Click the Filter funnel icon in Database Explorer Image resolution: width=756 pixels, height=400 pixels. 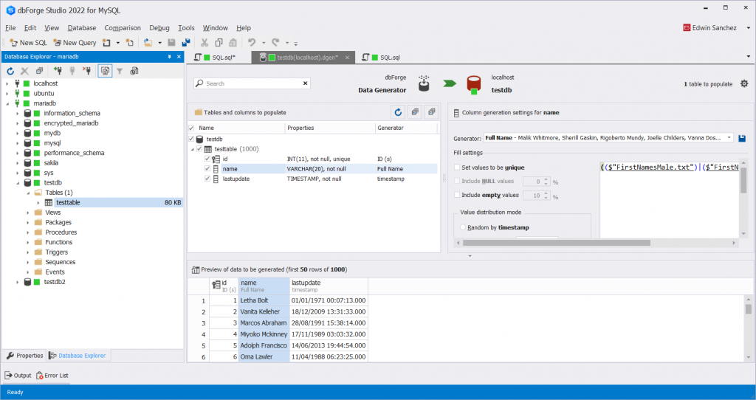click(120, 71)
